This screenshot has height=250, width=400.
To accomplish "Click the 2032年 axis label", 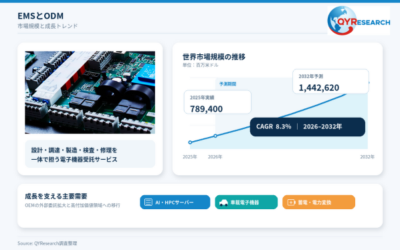I will tap(367, 156).
